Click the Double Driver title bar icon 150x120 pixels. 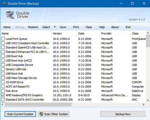(x=4, y=3)
